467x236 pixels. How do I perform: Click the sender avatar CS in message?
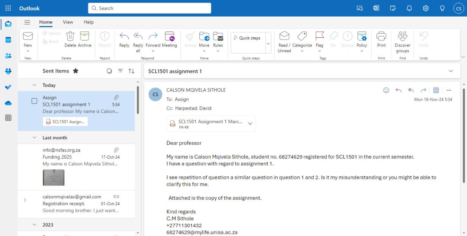point(155,94)
